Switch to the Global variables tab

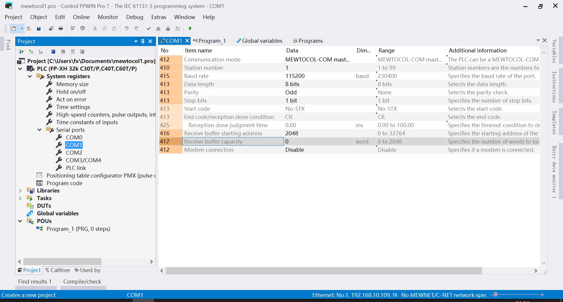click(259, 41)
